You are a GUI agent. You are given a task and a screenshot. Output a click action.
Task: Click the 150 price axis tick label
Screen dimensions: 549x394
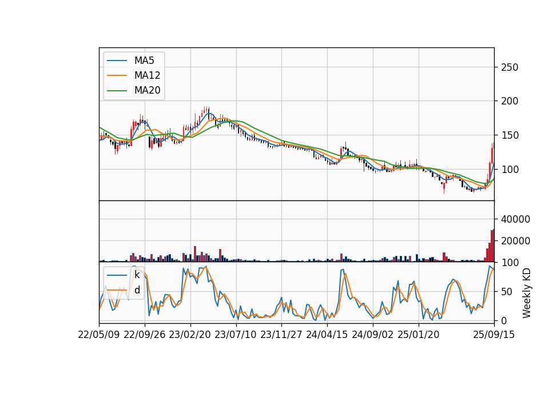[x=510, y=136]
